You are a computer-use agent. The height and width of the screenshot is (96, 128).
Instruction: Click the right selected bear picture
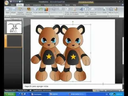click(73, 53)
